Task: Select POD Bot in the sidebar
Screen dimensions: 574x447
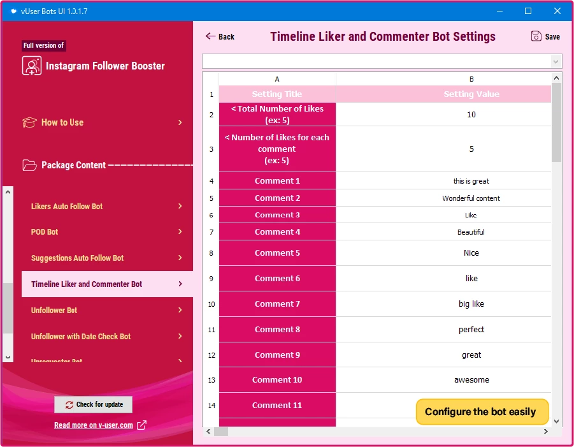Action: coord(107,232)
